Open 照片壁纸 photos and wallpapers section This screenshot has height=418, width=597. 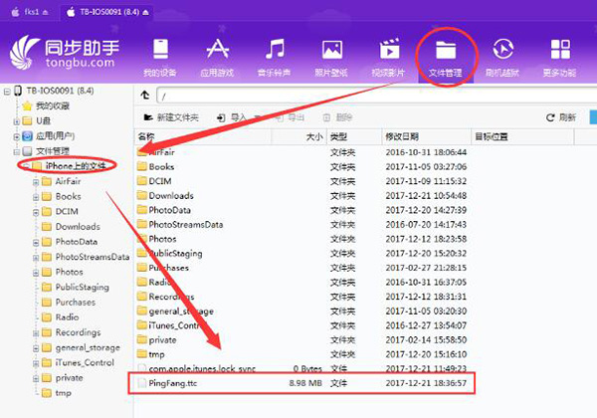click(x=331, y=57)
